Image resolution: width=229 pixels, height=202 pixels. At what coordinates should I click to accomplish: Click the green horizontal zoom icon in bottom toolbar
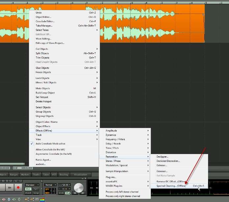click(14, 199)
